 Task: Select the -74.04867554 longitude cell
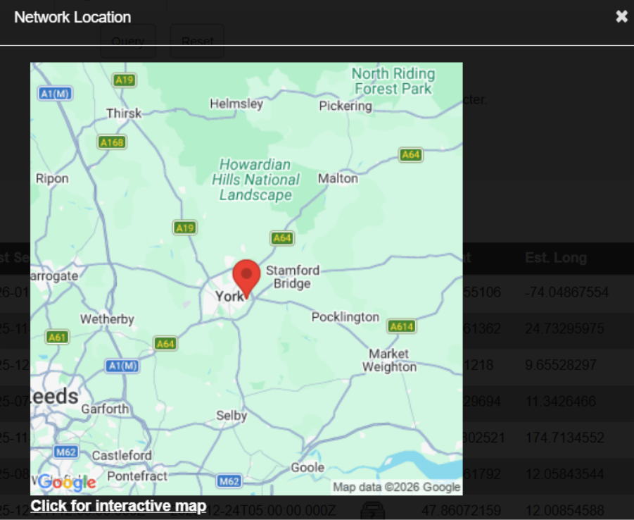[x=566, y=292]
